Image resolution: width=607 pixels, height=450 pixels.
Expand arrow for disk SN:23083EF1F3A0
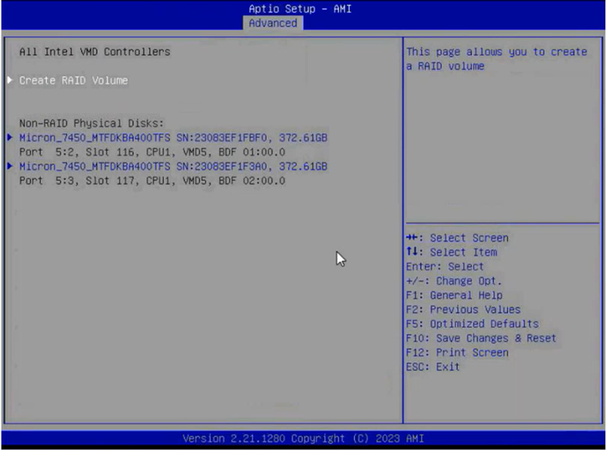[10, 166]
